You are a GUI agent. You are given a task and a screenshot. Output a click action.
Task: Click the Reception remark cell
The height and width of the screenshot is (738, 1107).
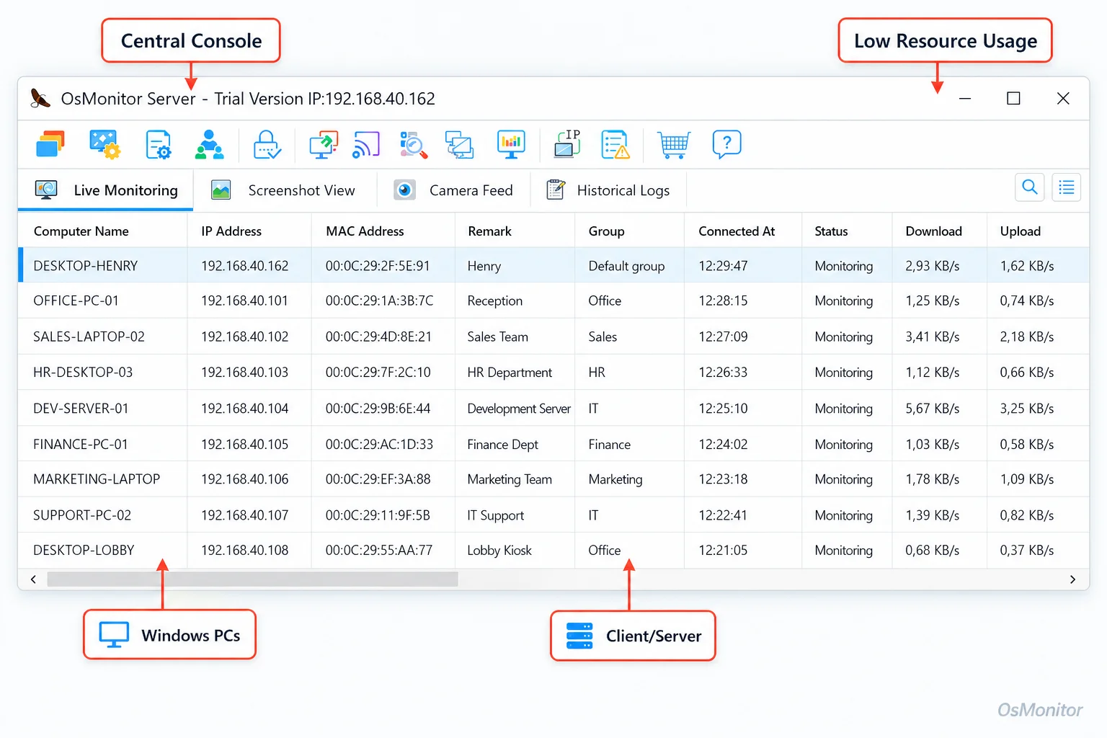click(x=494, y=301)
